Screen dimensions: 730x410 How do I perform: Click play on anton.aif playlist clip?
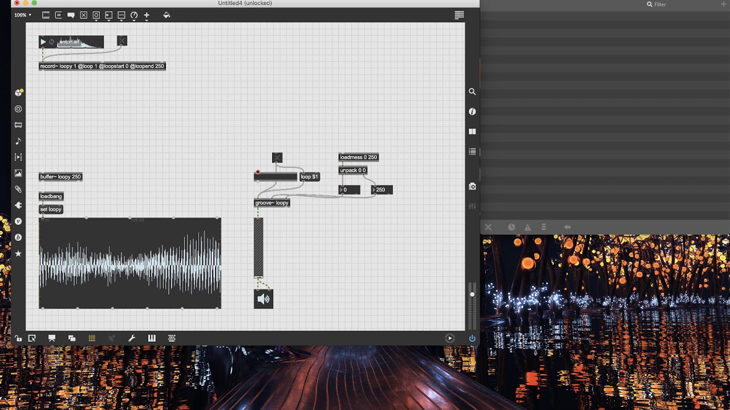coord(43,42)
